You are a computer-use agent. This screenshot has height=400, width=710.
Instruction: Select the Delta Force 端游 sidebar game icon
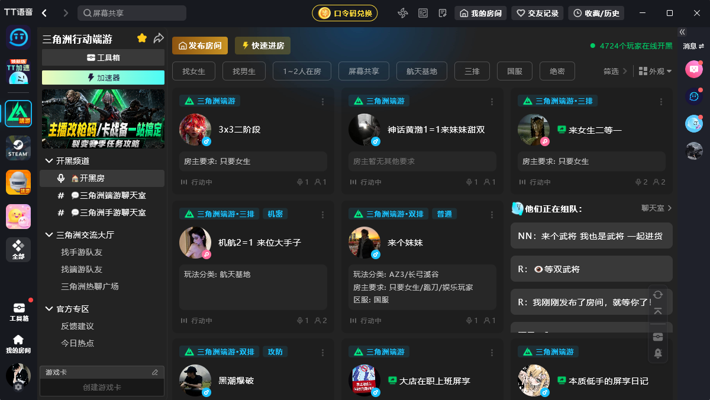(18, 114)
